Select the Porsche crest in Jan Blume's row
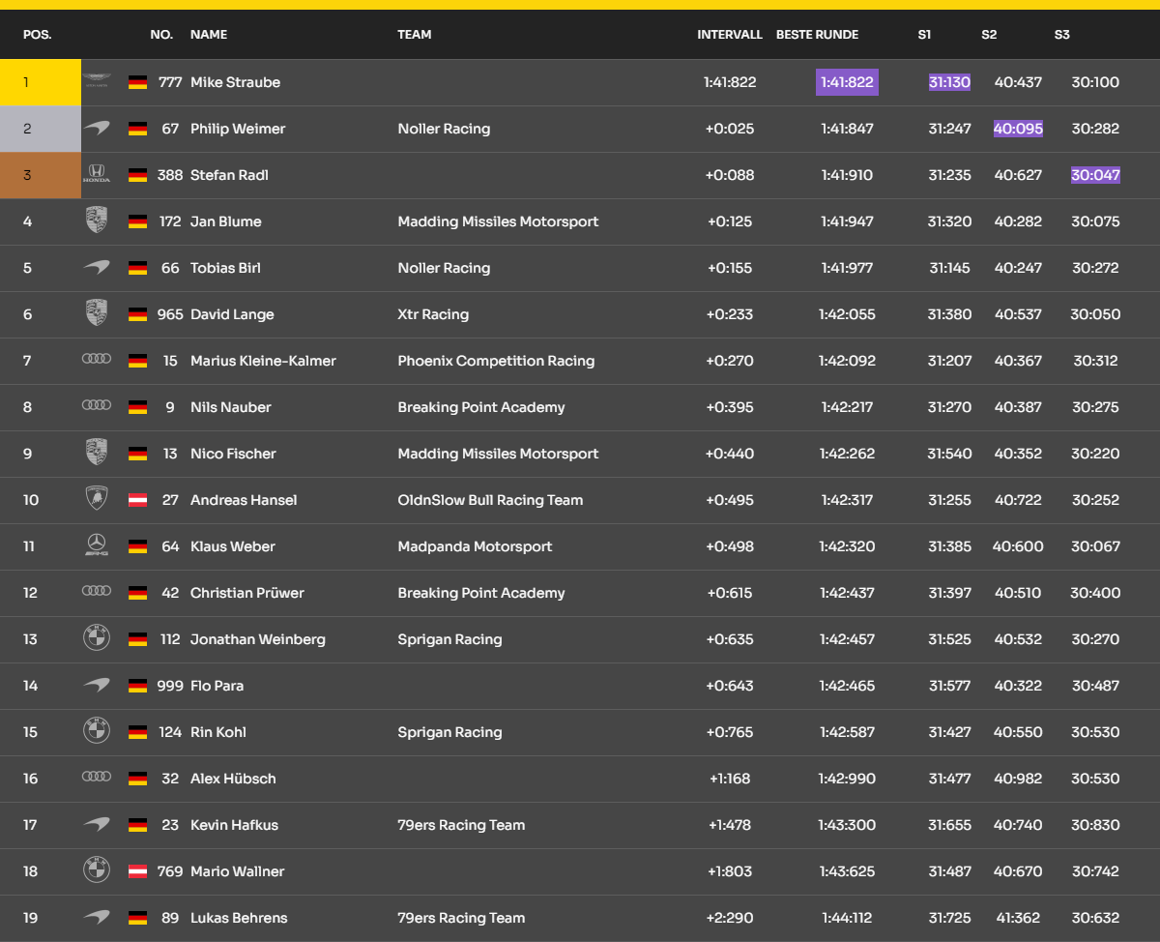The width and height of the screenshot is (1160, 942). pyautogui.click(x=96, y=221)
